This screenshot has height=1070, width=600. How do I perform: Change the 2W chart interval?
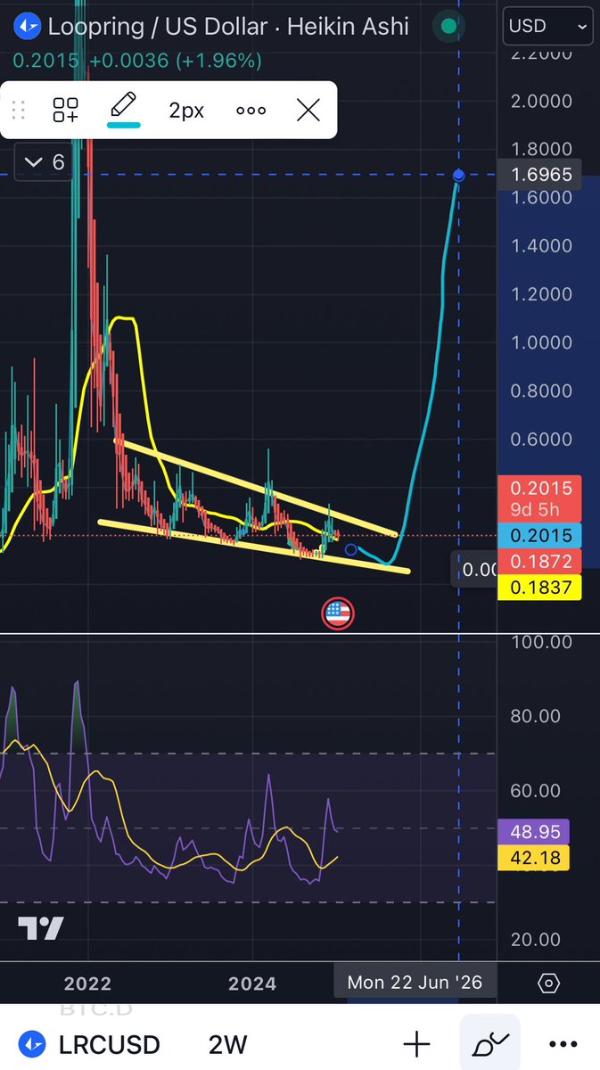pyautogui.click(x=227, y=1044)
